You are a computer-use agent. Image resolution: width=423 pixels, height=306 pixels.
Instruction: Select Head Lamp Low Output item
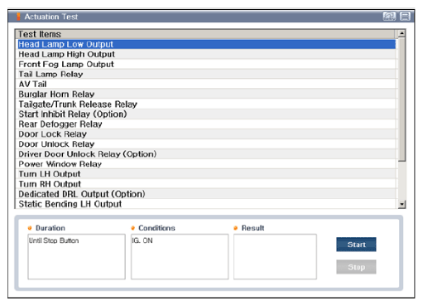(x=206, y=44)
